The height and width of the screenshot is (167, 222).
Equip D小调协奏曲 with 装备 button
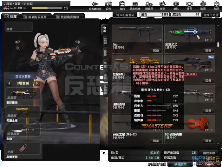tap(208, 141)
